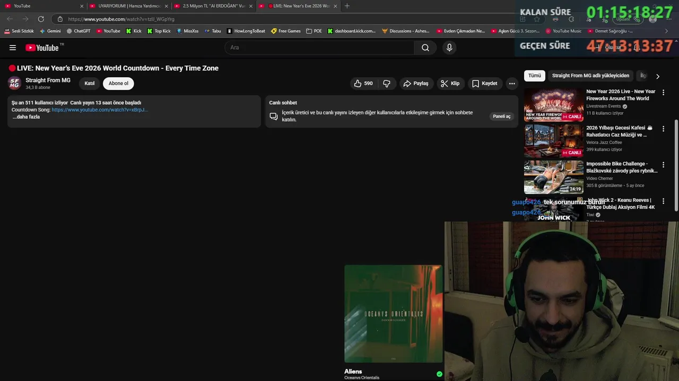Open New Year 2026 Live fireworks thumbnail

click(553, 105)
